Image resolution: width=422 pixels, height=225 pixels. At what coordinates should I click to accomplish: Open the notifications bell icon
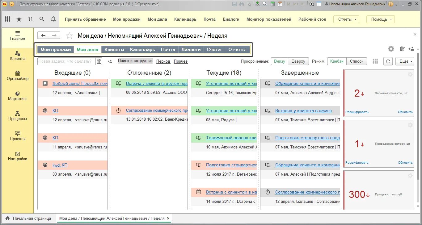click(53, 19)
